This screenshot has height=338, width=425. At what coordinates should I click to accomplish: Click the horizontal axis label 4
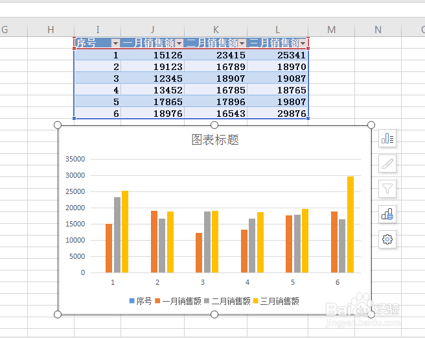pyautogui.click(x=247, y=282)
